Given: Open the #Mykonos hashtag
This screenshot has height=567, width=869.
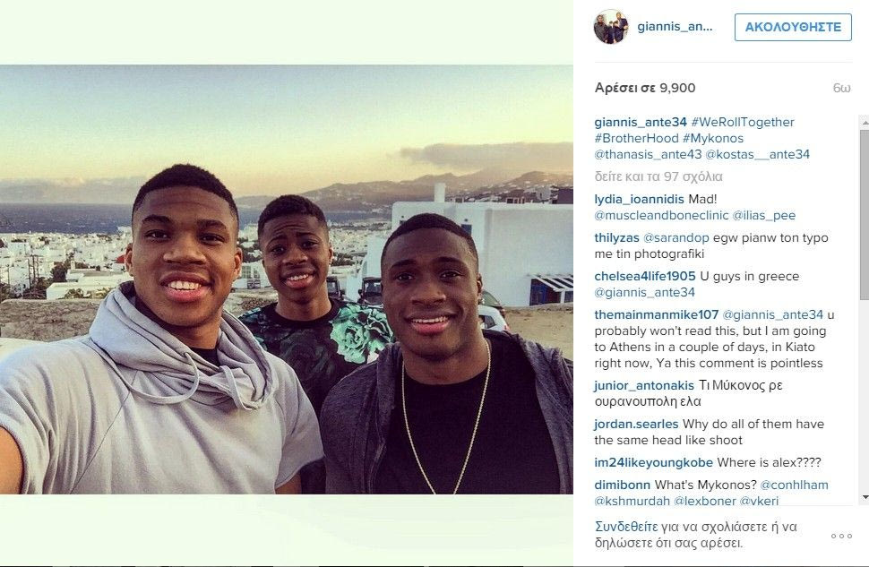Looking at the screenshot, I should (x=713, y=138).
